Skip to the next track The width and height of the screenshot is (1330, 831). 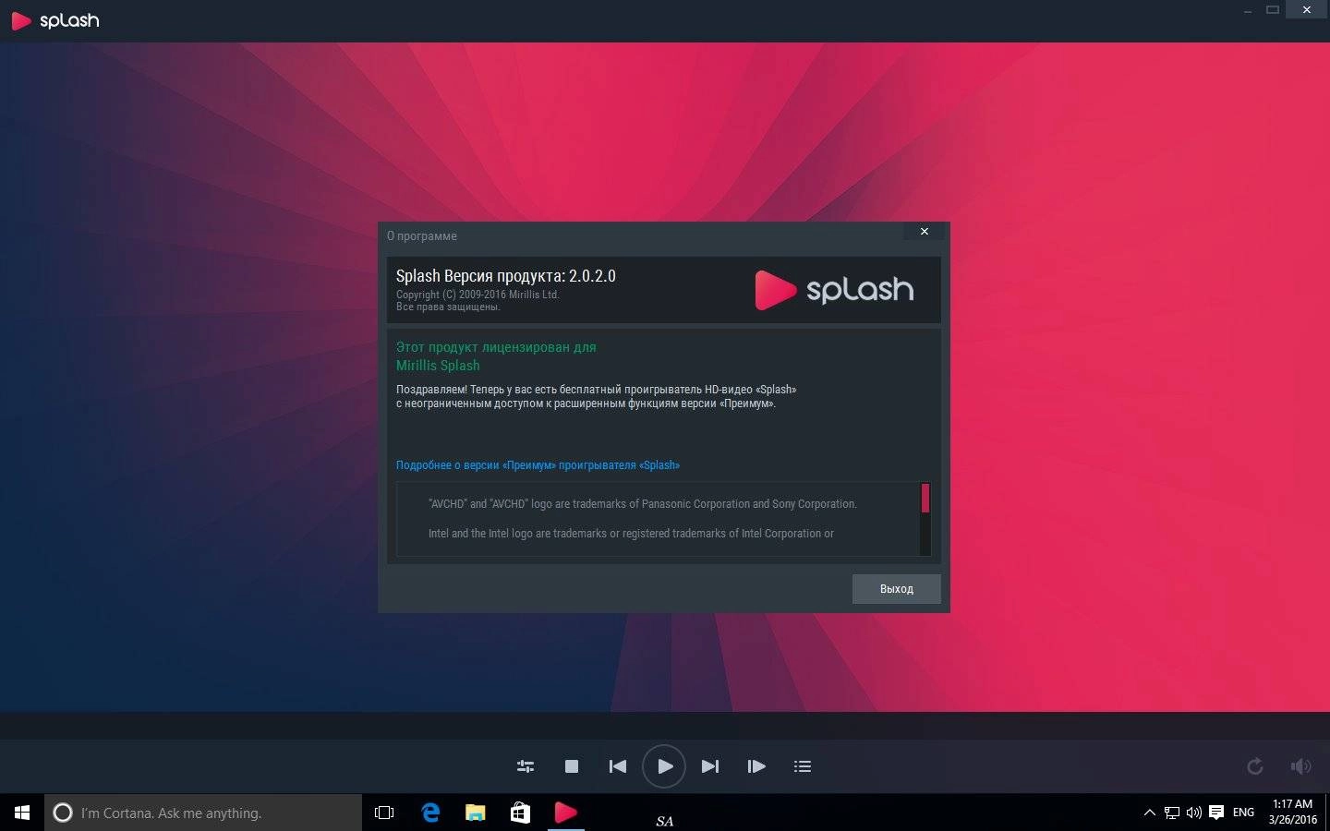[x=710, y=766]
